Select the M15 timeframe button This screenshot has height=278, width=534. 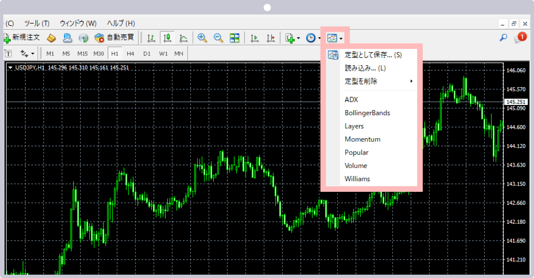pyautogui.click(x=82, y=54)
